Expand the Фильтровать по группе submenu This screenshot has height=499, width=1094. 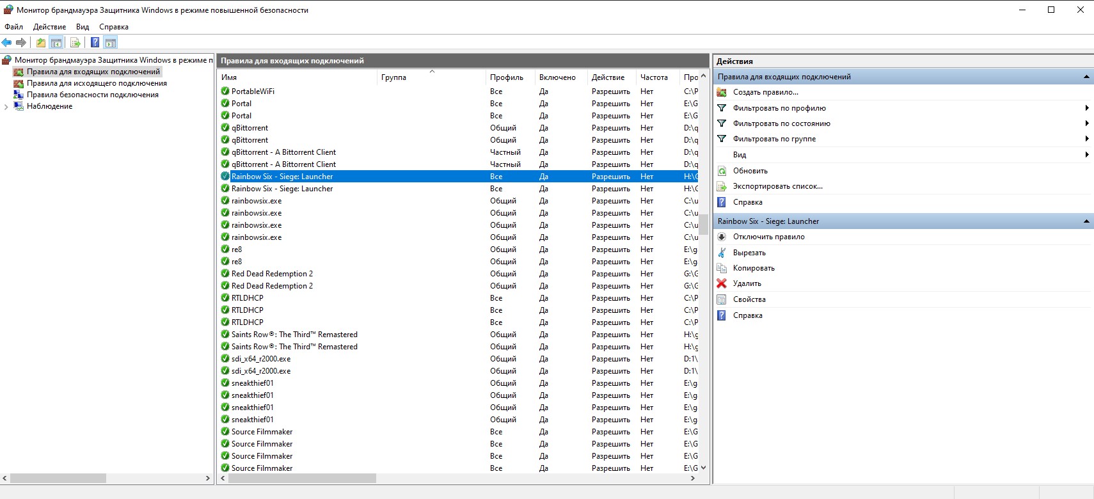tap(1086, 139)
